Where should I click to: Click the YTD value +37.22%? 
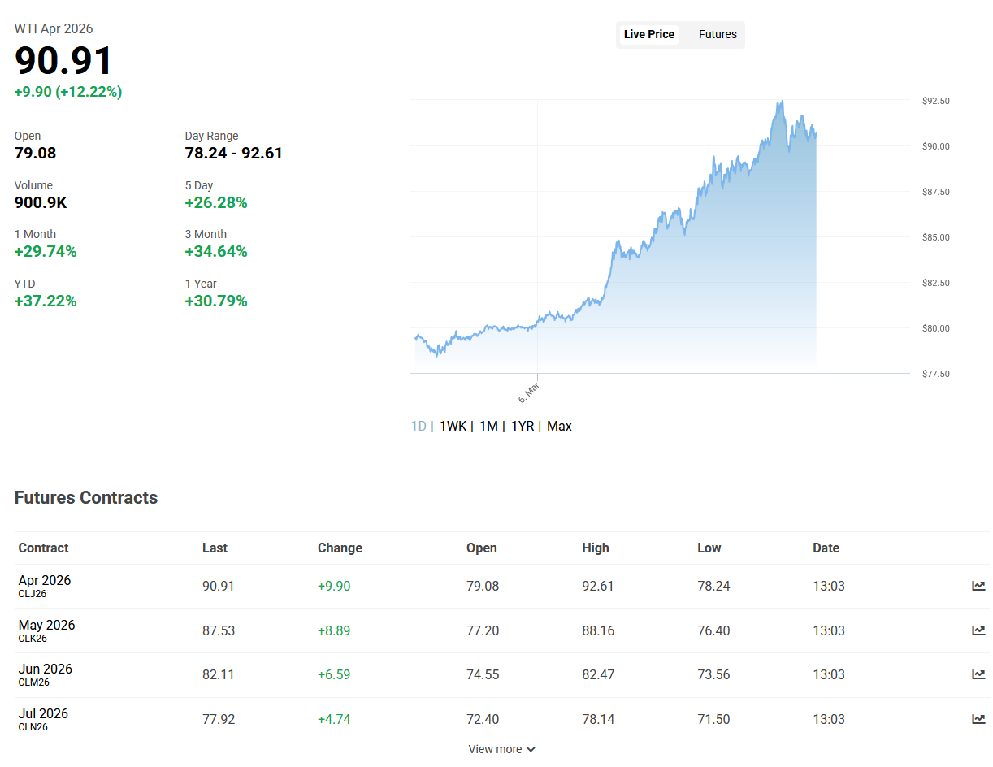tap(46, 301)
